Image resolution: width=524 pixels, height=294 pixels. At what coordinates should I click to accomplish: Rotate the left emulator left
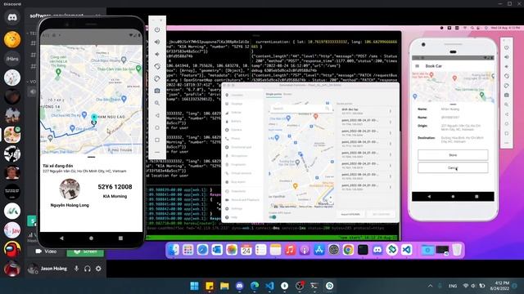pos(157,66)
